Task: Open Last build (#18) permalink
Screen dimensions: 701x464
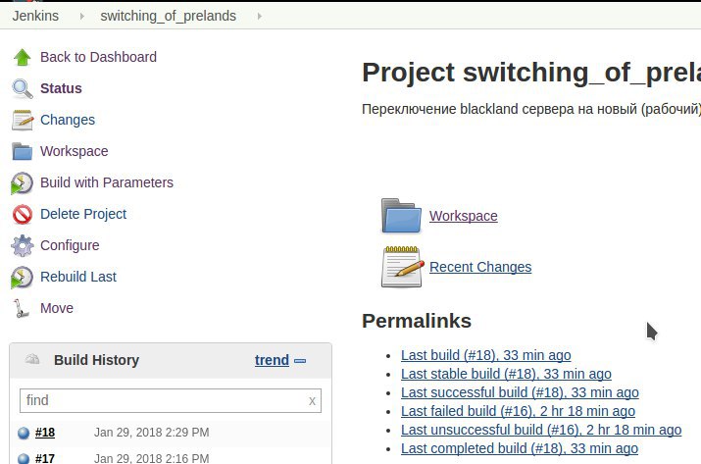Action: pyautogui.click(x=485, y=355)
